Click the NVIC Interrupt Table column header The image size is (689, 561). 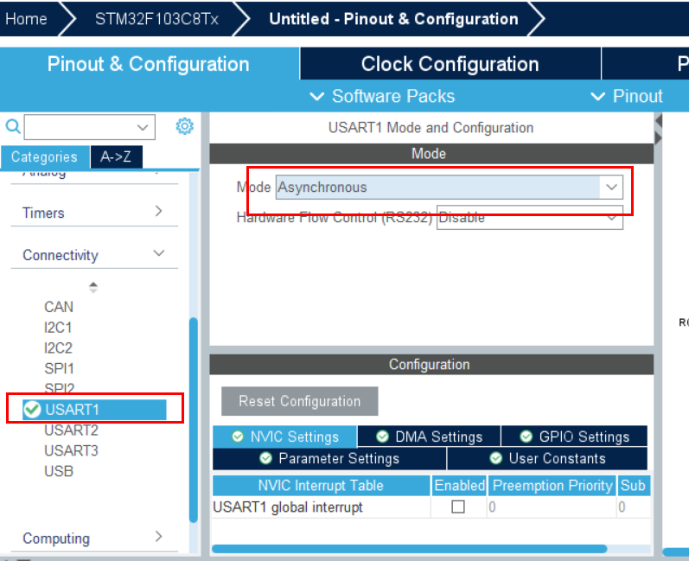pos(322,486)
